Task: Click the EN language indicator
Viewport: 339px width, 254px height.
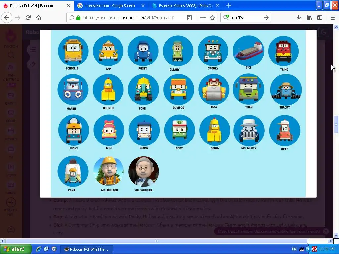Action: point(294,249)
